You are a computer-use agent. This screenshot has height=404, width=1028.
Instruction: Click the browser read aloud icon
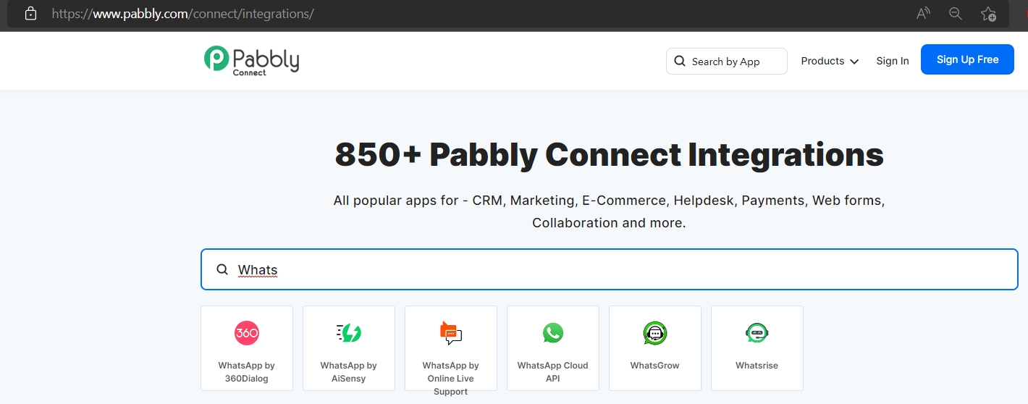[x=923, y=14]
